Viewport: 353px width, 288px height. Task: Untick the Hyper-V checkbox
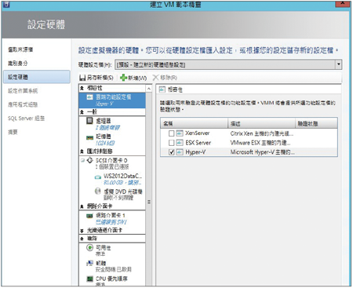point(172,152)
